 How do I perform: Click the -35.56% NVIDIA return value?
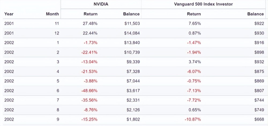[x=90, y=100]
